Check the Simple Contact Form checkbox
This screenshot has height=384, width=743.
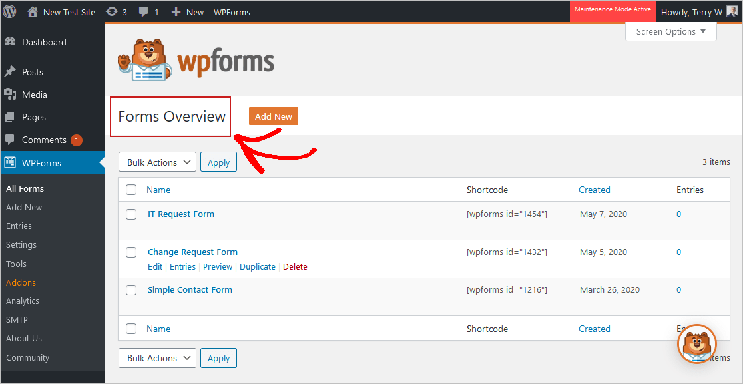point(131,289)
